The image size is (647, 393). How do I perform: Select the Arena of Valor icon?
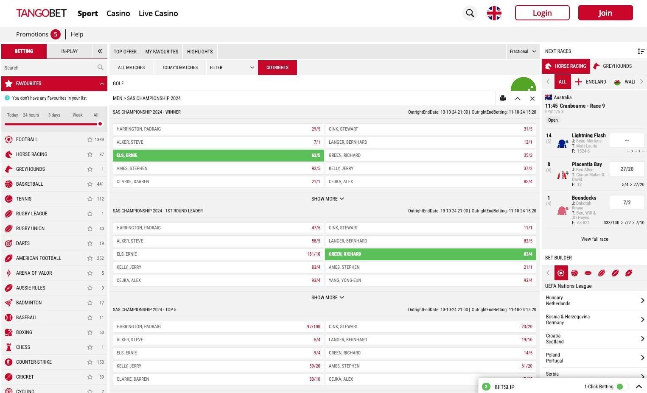click(8, 273)
